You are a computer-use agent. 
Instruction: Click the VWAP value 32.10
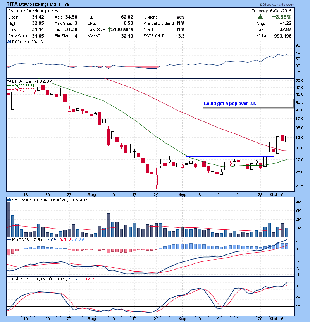coord(127,36)
